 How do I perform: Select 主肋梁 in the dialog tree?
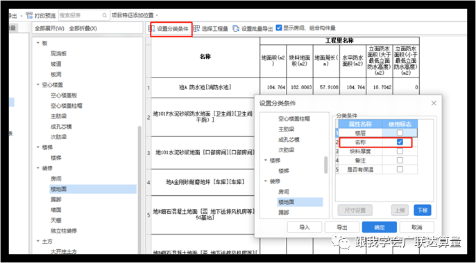(286, 129)
